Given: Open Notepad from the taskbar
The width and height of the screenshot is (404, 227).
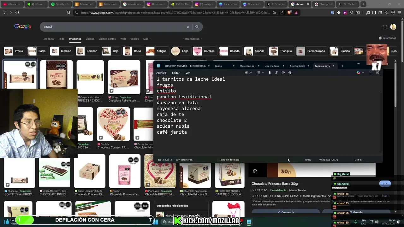Looking at the screenshot, I should [x=249, y=222].
